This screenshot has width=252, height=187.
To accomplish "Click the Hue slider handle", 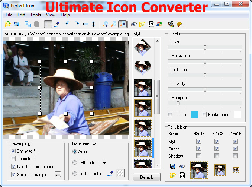I will (x=205, y=47).
